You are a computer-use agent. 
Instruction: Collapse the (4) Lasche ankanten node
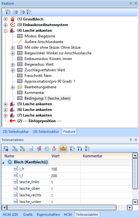coord(5,31)
